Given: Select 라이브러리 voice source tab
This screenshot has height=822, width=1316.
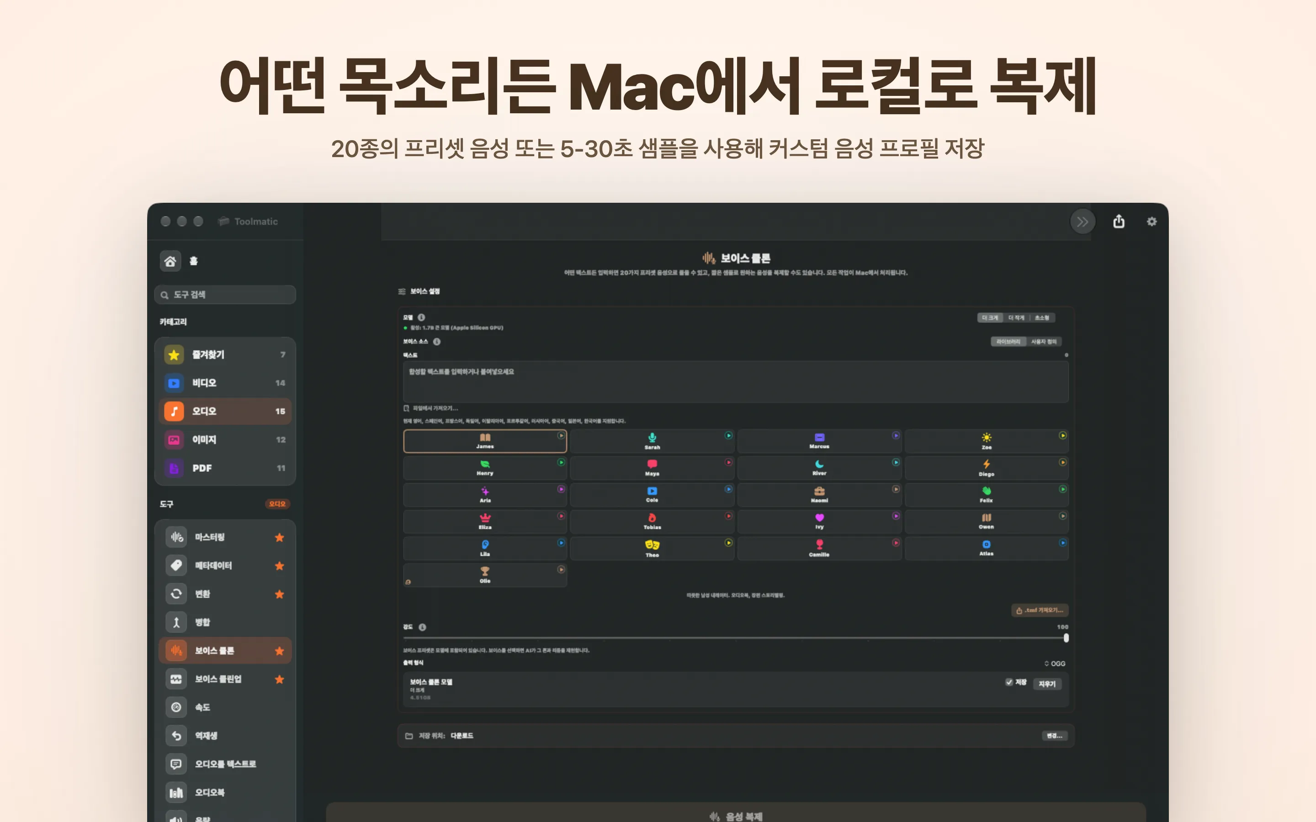Looking at the screenshot, I should pos(1008,342).
